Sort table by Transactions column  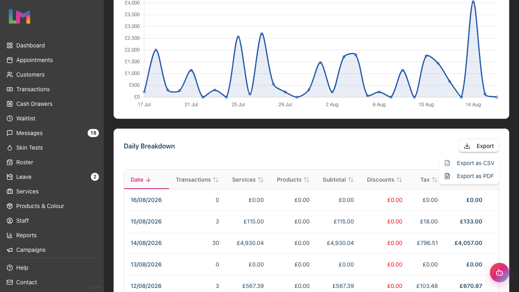pos(197,180)
